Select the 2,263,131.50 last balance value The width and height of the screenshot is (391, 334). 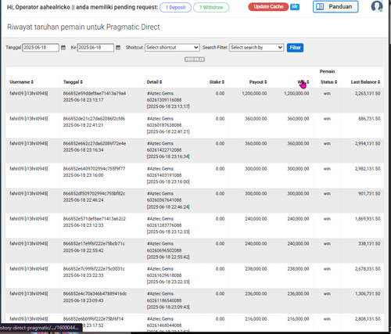368,93
